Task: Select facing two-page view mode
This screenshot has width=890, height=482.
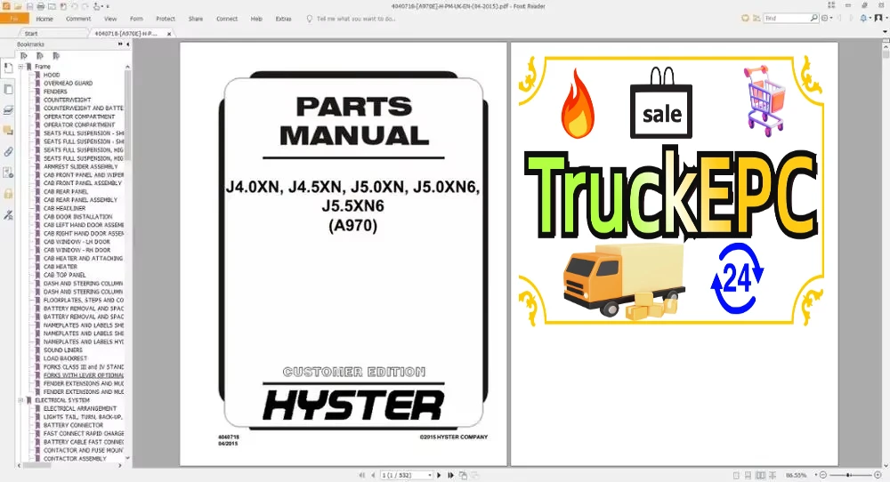Action: click(x=761, y=475)
